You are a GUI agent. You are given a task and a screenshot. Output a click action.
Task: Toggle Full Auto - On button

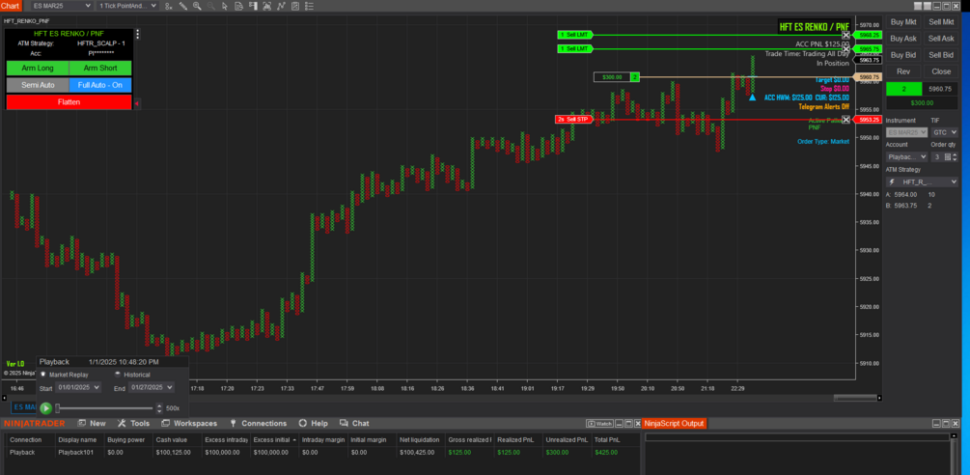click(100, 85)
